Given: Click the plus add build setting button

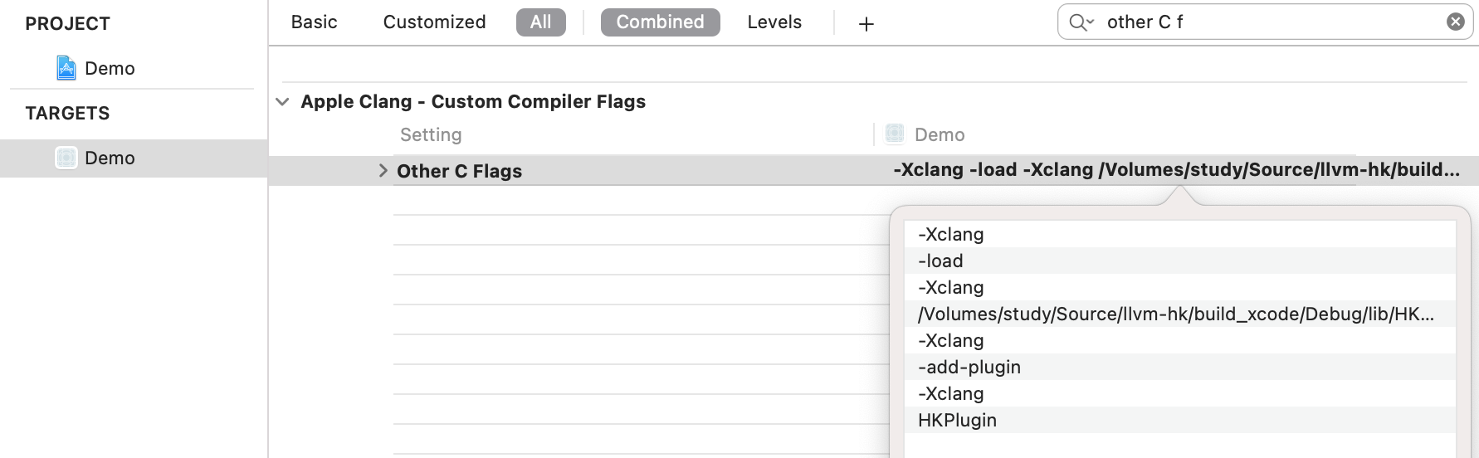Looking at the screenshot, I should pos(866,24).
